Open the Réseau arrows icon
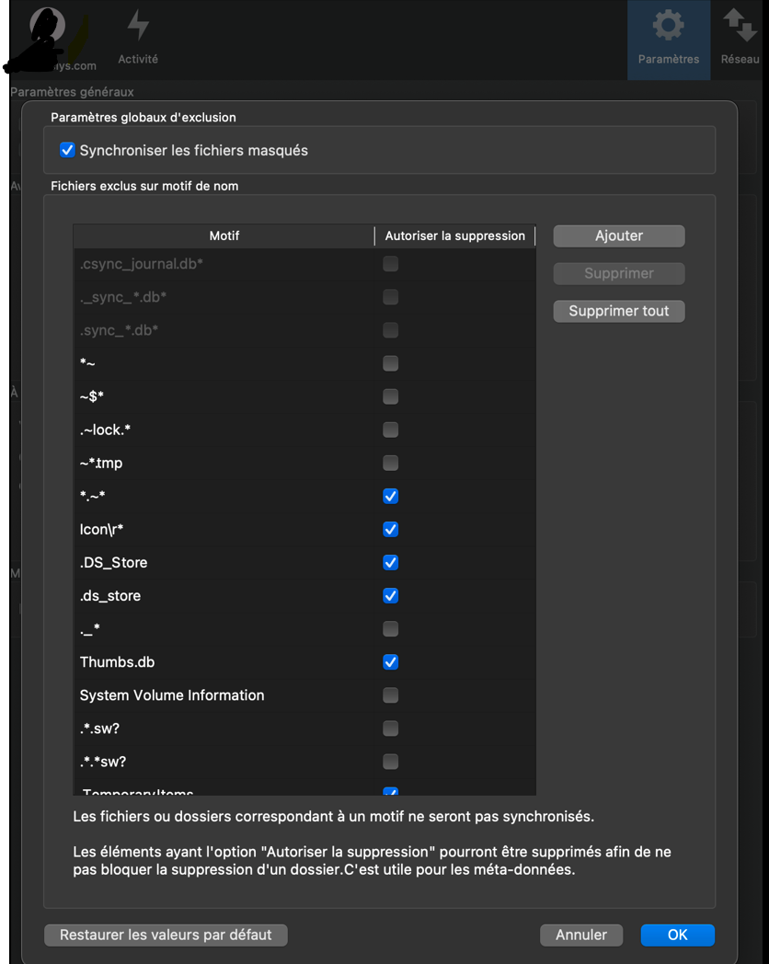Screen dimensions: 769x964 tap(740, 26)
